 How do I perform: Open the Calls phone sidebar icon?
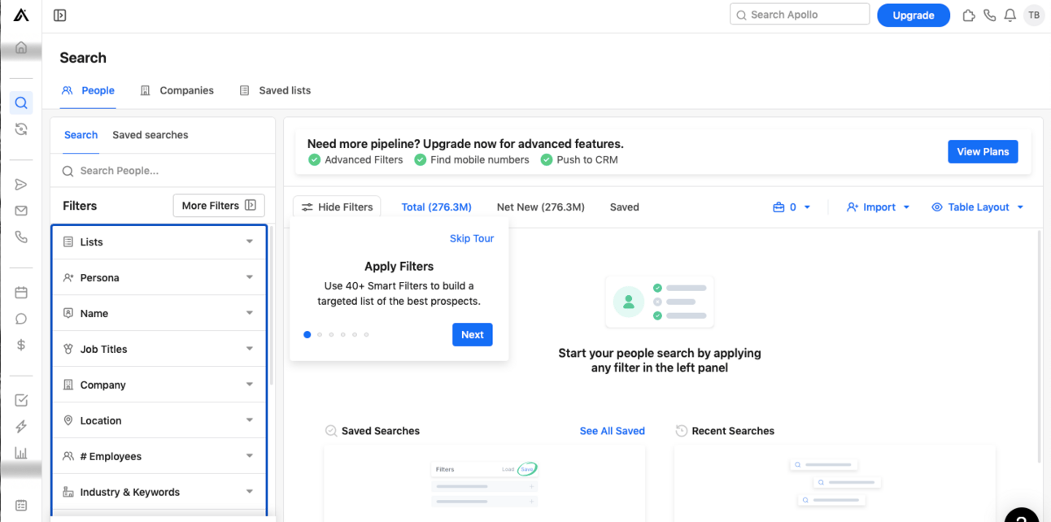click(21, 237)
